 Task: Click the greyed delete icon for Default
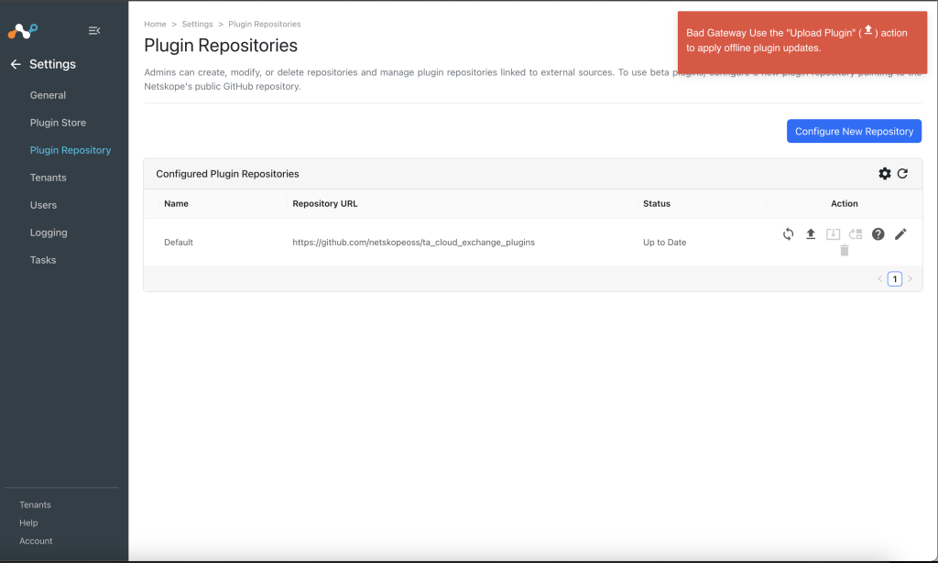844,251
